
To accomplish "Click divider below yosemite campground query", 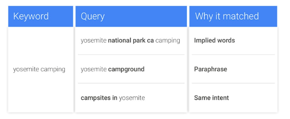I will (x=131, y=83).
